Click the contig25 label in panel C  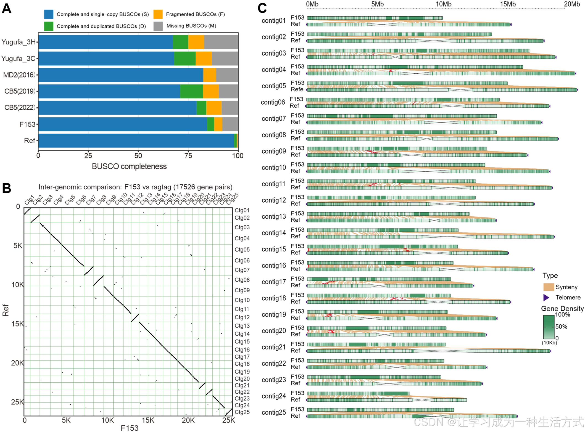click(273, 412)
